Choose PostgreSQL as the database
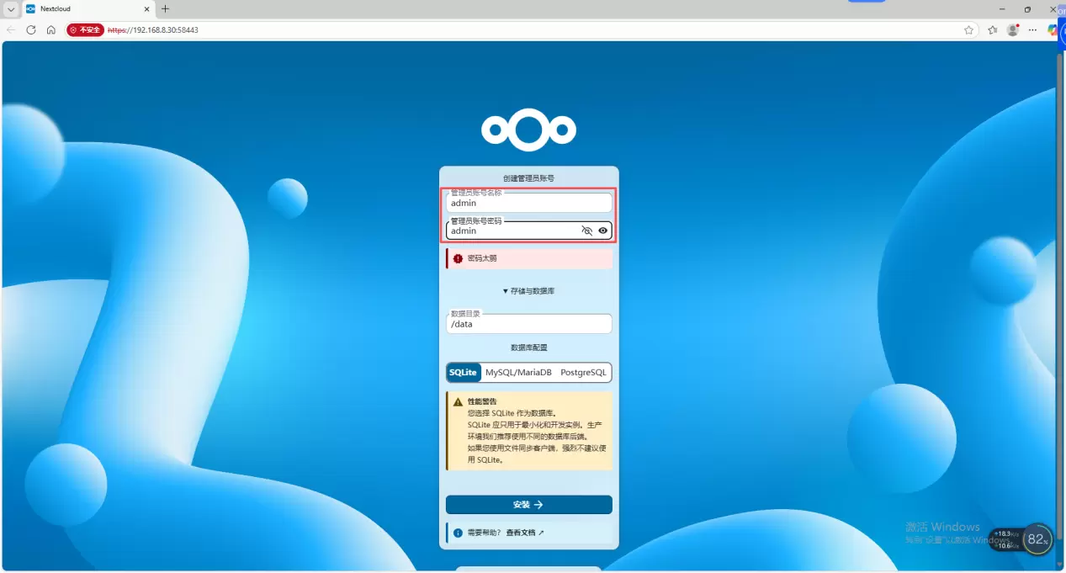 [x=583, y=373]
